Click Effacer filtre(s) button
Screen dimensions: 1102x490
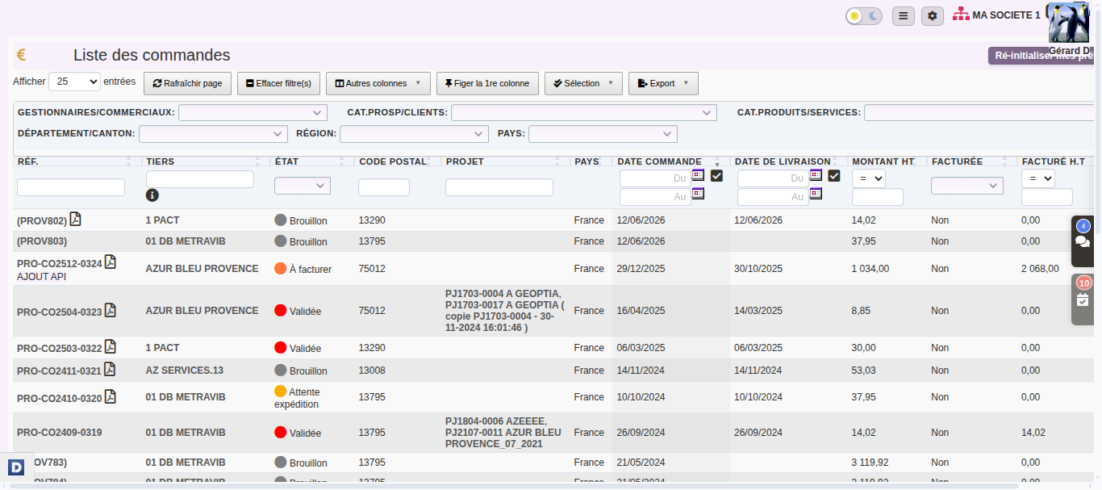pyautogui.click(x=279, y=83)
